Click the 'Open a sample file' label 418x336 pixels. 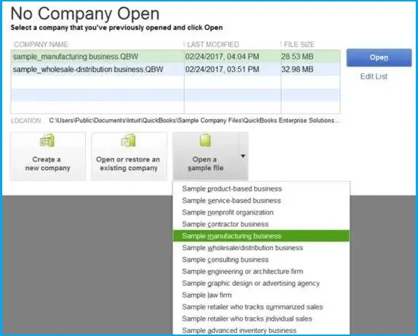click(205, 164)
